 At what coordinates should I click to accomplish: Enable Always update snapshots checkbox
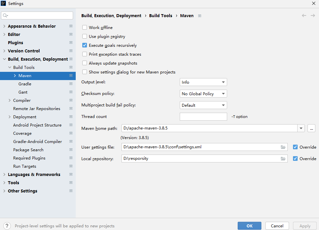pyautogui.click(x=84, y=63)
